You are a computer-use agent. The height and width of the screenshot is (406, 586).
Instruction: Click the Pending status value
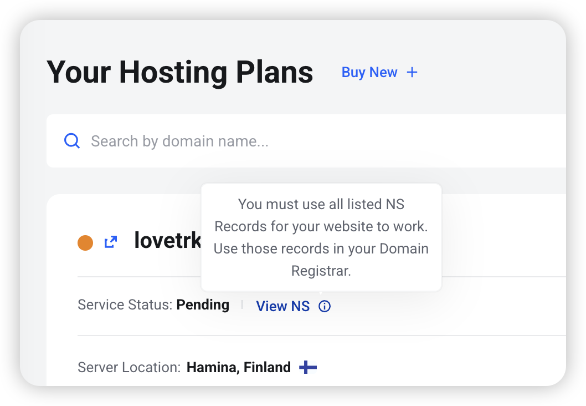(x=203, y=305)
